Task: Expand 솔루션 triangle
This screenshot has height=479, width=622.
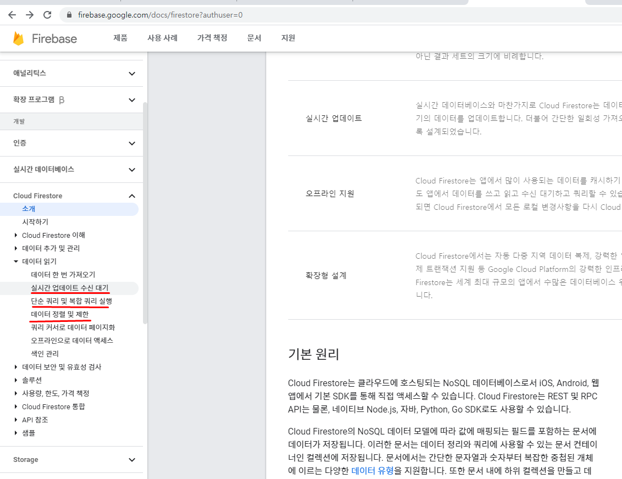Action: 16,380
